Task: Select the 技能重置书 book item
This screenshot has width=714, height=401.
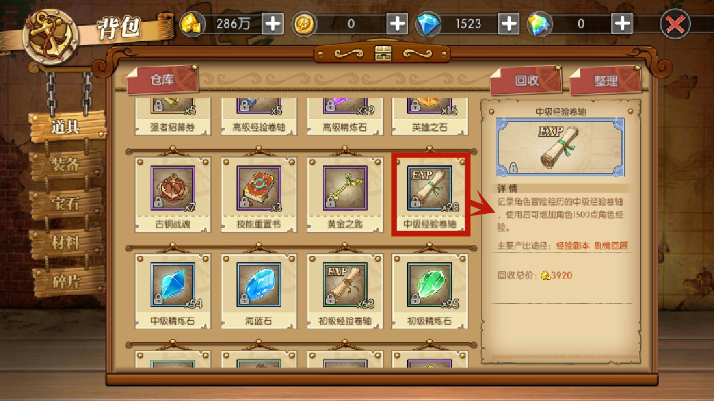Action: [x=259, y=188]
